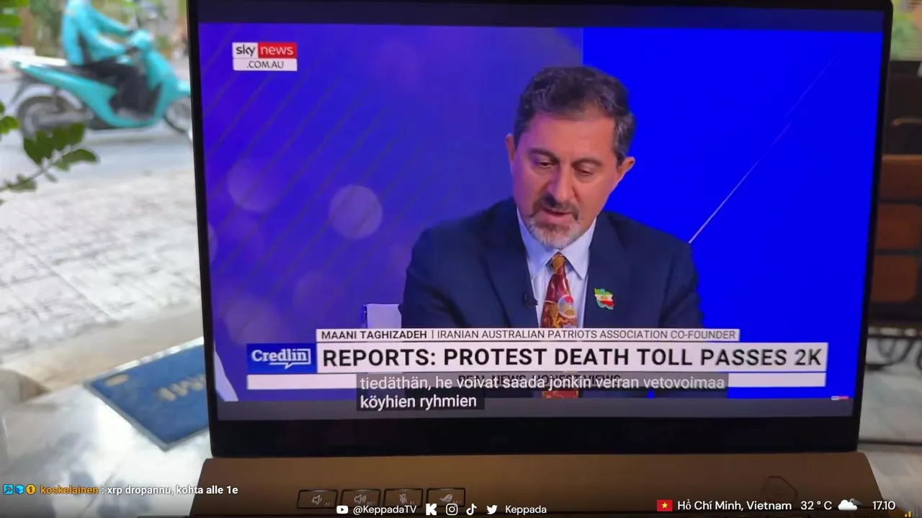Click the koskelainen chat username
Image resolution: width=922 pixels, height=518 pixels.
click(x=69, y=490)
